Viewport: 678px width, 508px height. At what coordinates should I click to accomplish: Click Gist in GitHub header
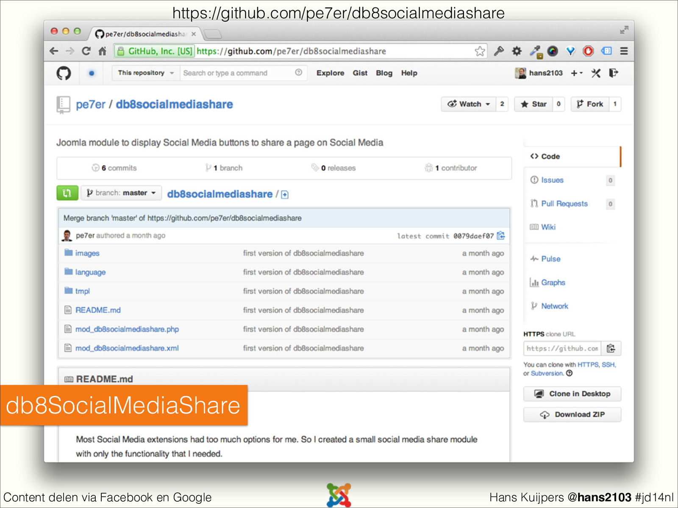pos(360,73)
